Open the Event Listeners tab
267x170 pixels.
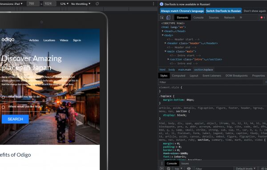(x=212, y=75)
